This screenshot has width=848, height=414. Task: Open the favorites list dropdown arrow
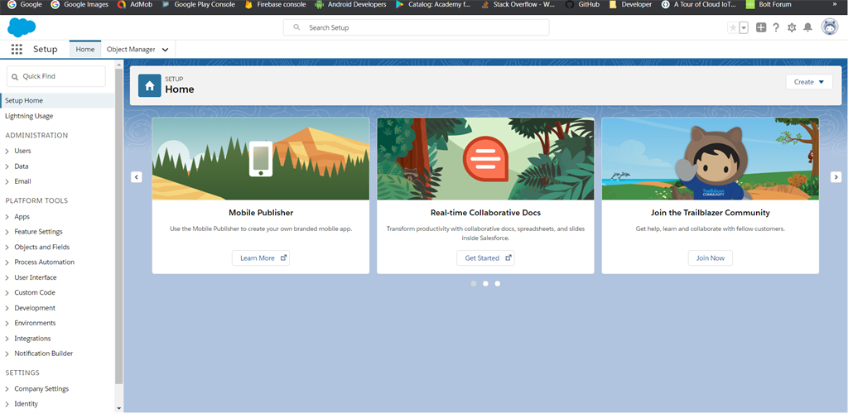coord(744,27)
